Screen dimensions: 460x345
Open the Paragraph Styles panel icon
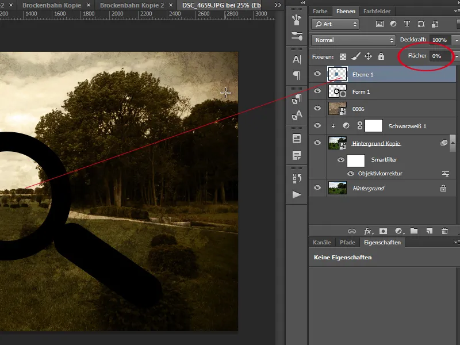[297, 99]
